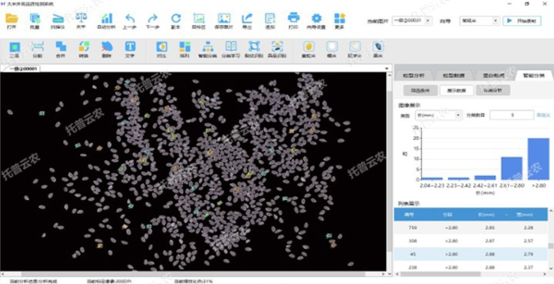Switch to the first grain shape analysis tab
554x284 pixels.
(x=415, y=75)
